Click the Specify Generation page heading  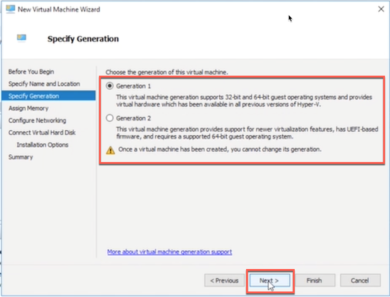(x=83, y=39)
